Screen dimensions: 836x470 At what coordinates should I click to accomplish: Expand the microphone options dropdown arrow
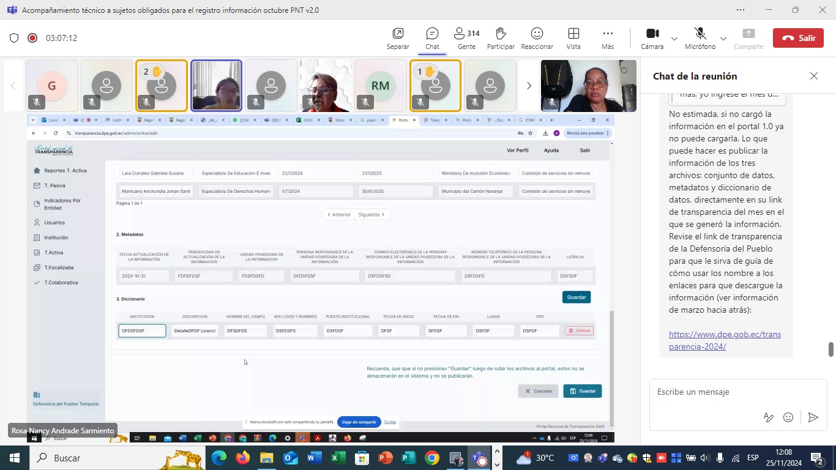[x=723, y=39]
